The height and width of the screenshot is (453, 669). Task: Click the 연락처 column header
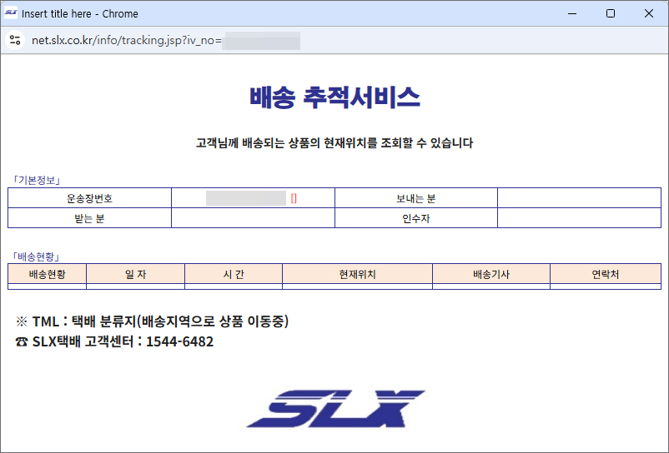(605, 274)
